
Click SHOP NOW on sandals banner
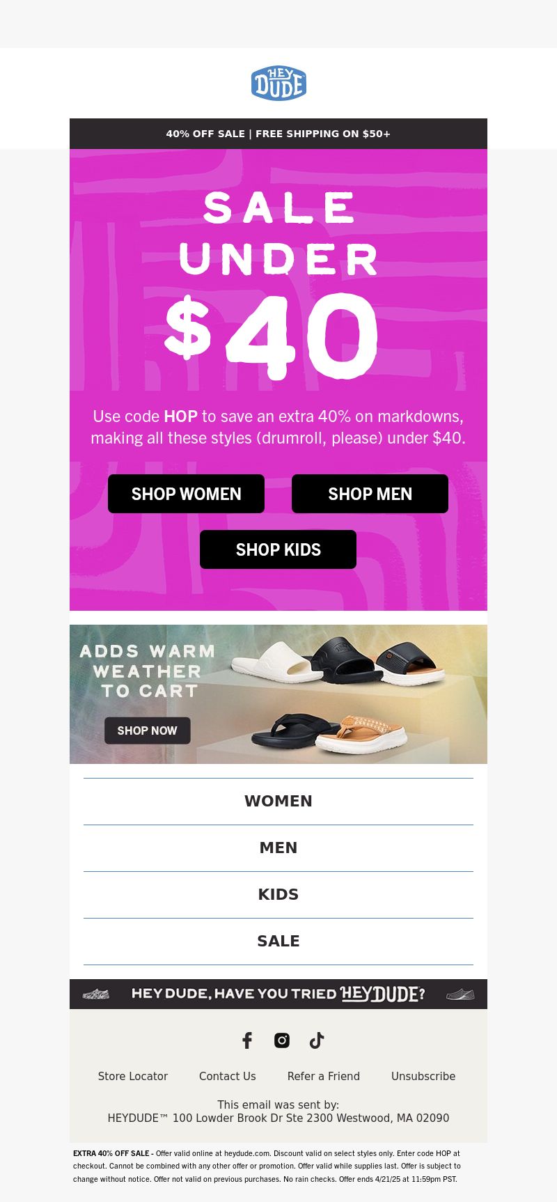[148, 731]
